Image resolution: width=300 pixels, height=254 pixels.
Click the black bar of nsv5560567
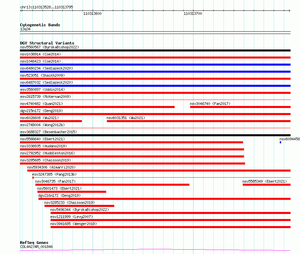click(x=155, y=50)
